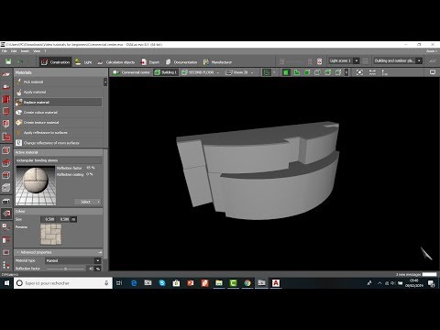Select the Apply material tool

pos(58,92)
